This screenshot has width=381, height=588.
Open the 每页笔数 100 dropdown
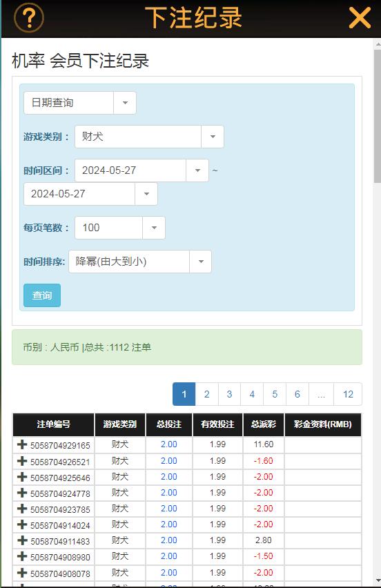click(x=120, y=228)
